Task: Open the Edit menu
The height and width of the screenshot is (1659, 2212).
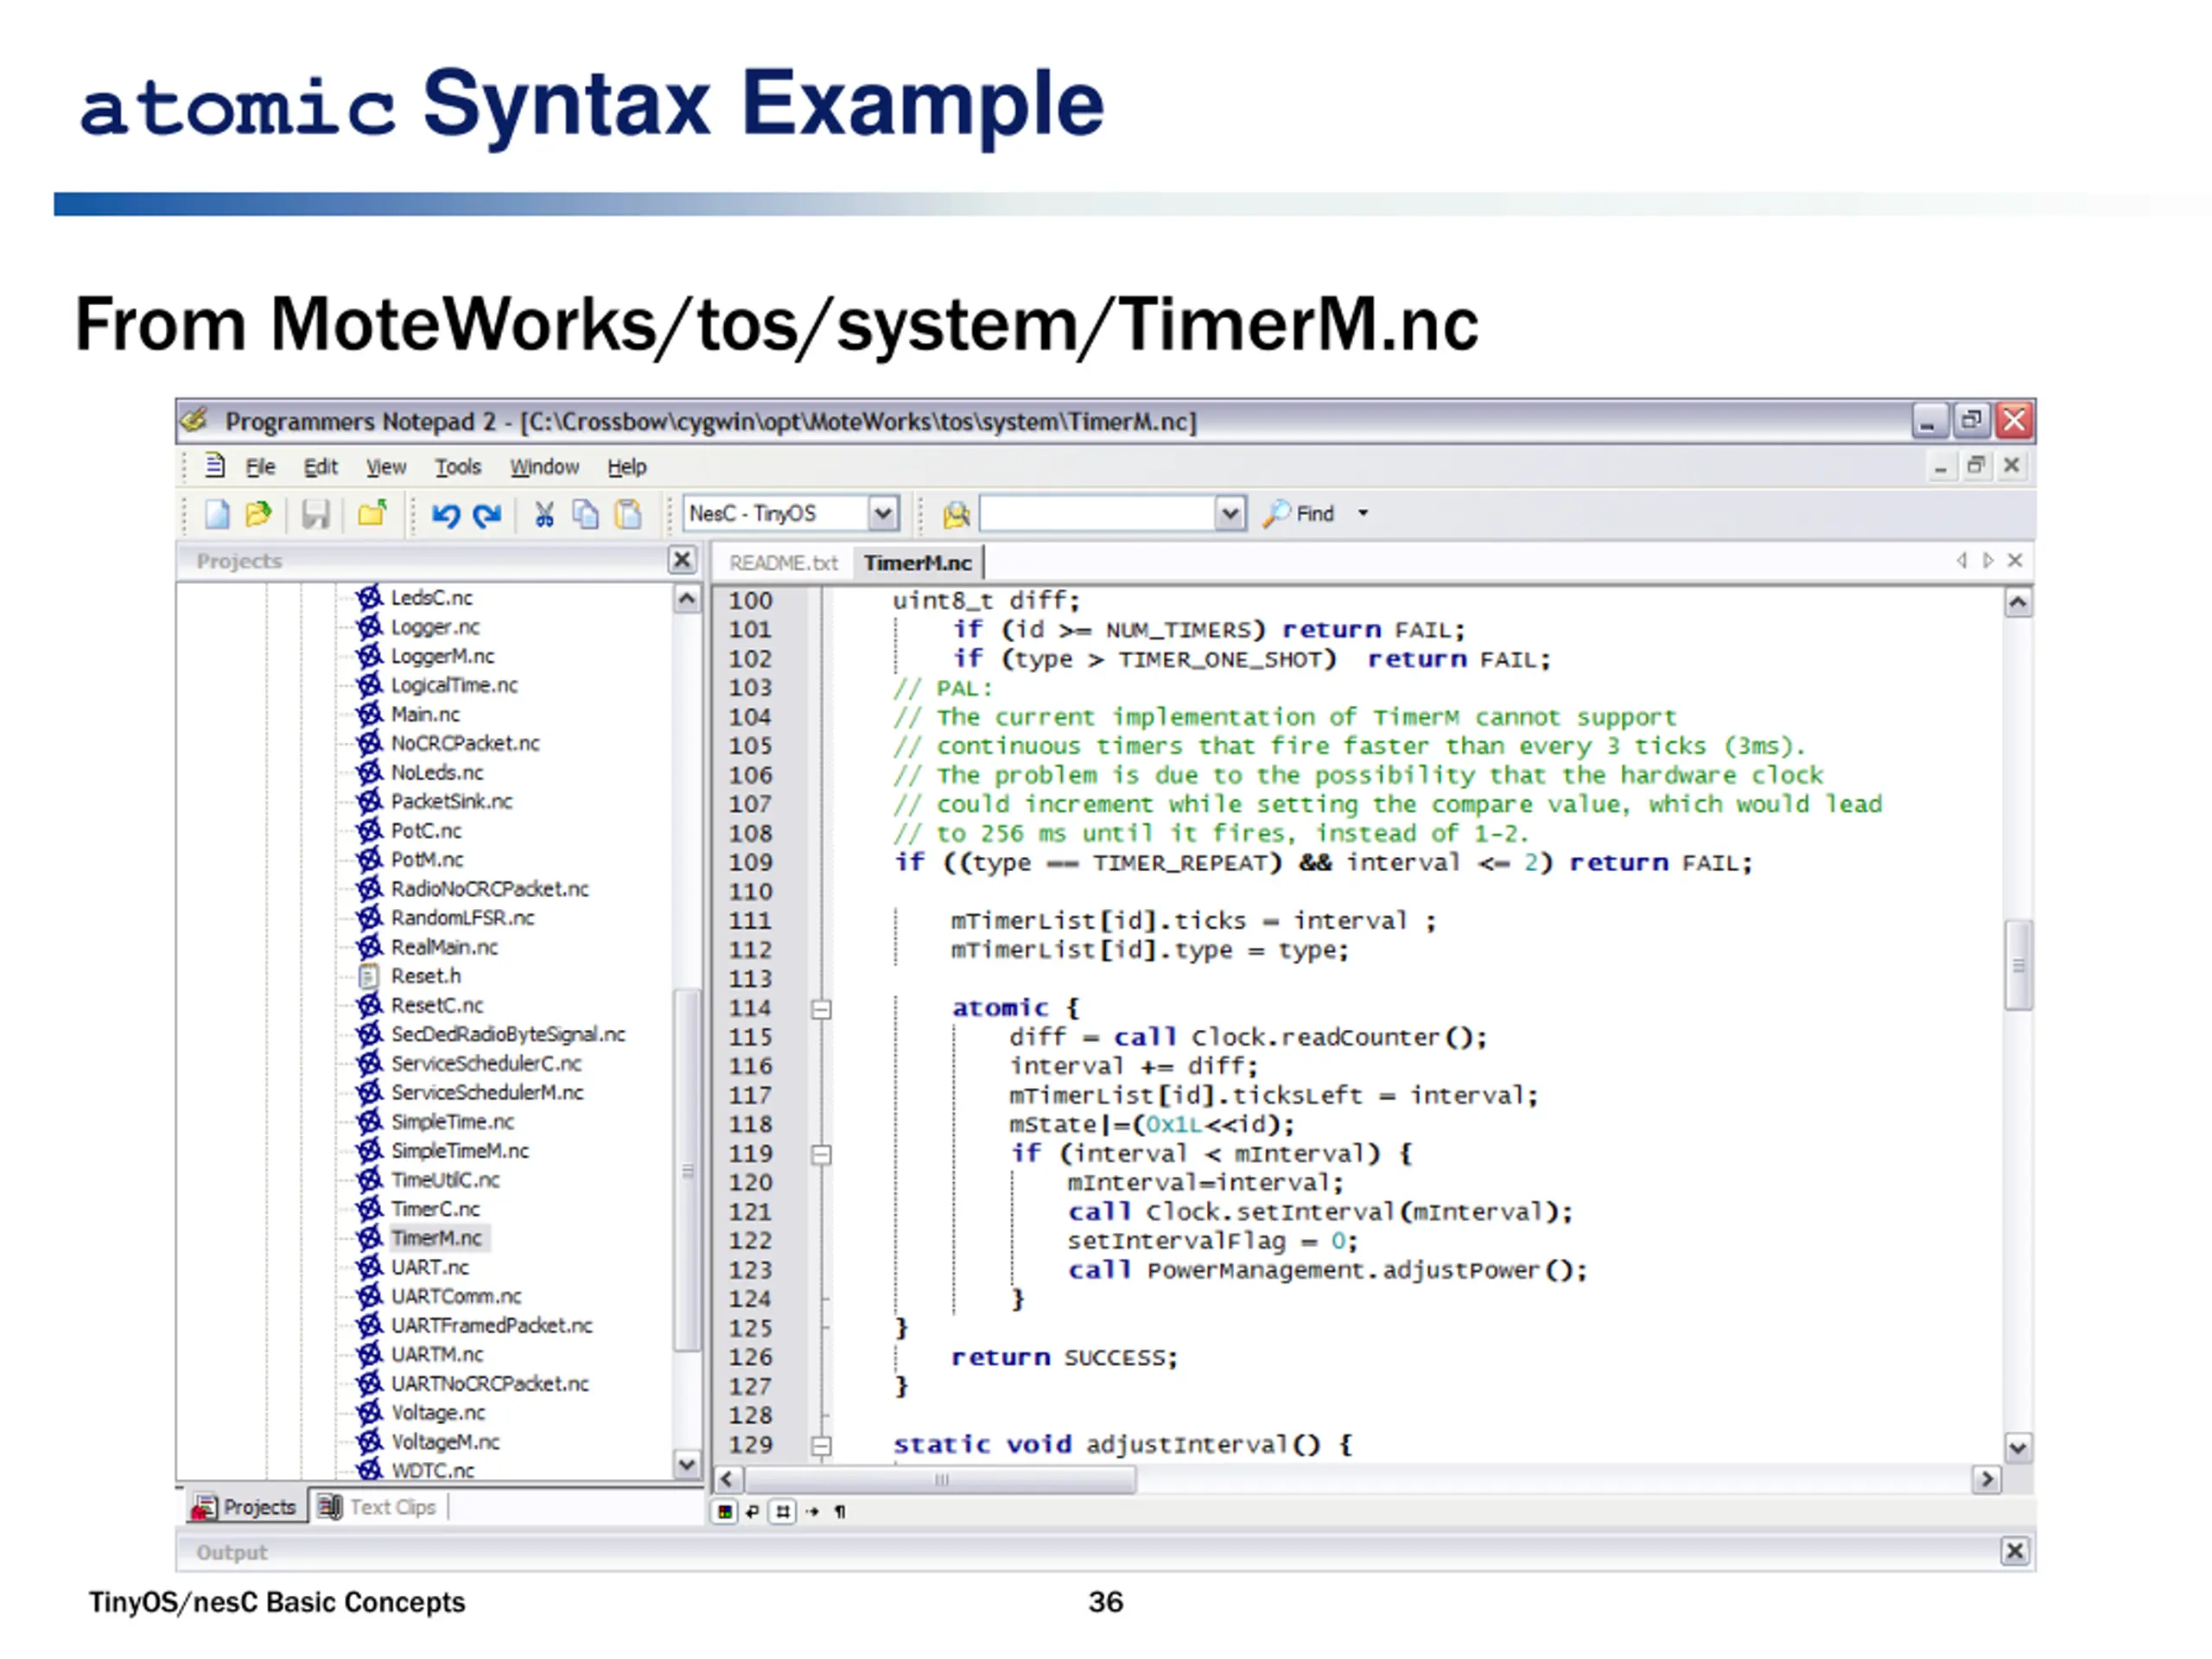Action: [321, 467]
